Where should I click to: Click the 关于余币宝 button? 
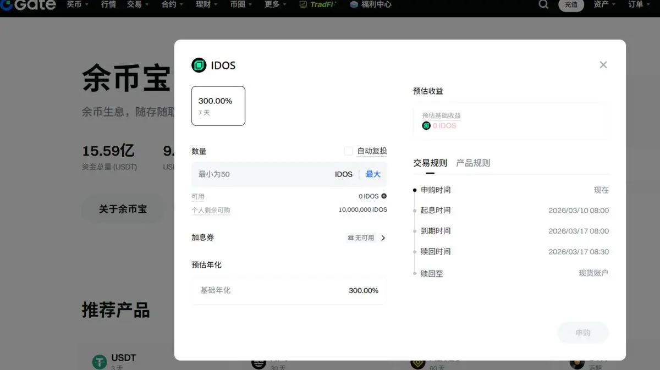coord(123,209)
